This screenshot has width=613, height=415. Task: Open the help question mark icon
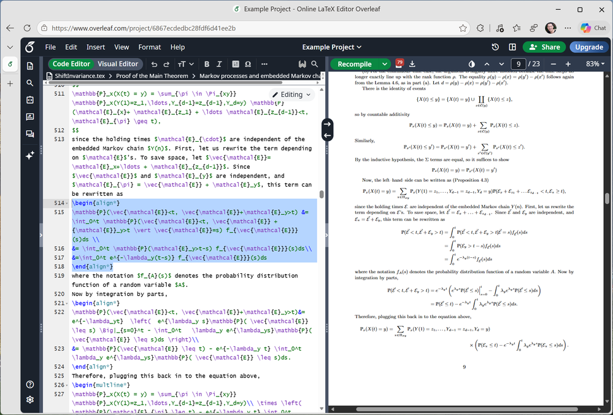point(29,384)
